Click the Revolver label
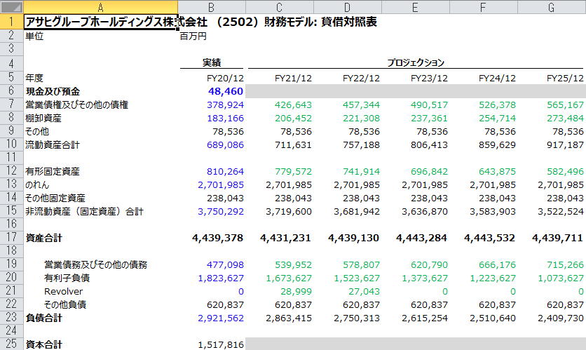Image resolution: width=586 pixels, height=350 pixels. [64, 291]
